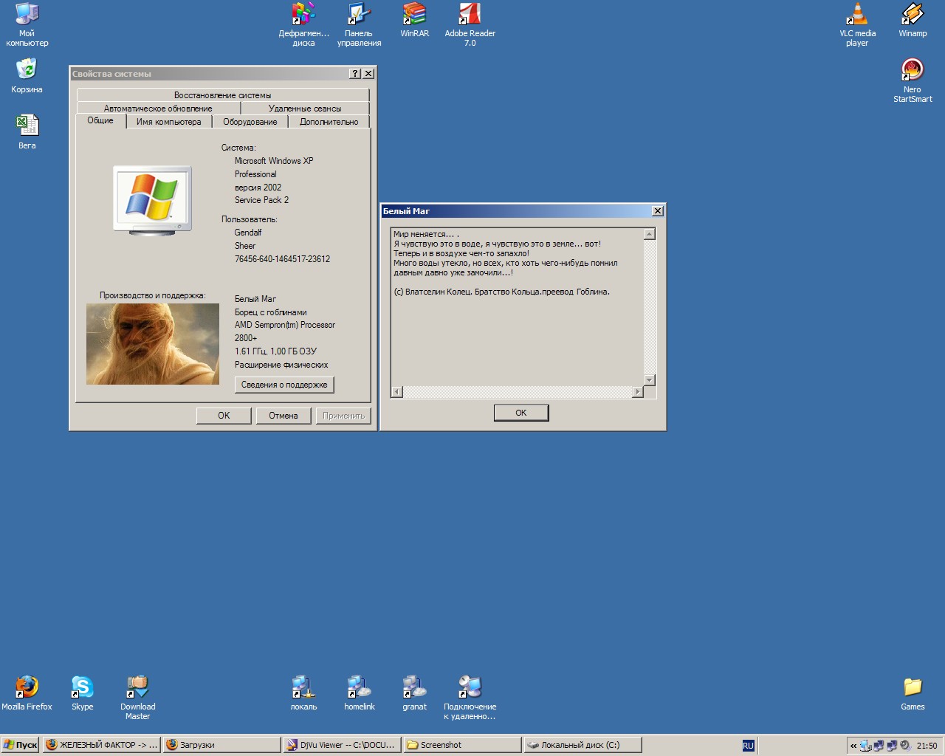
Task: Click the user name 'Gendalf' text
Action: coord(248,233)
